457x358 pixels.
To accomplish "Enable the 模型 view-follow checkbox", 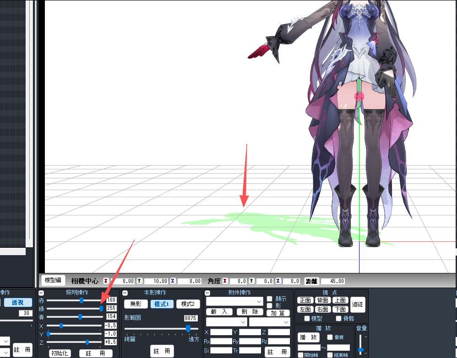I will pyautogui.click(x=307, y=318).
